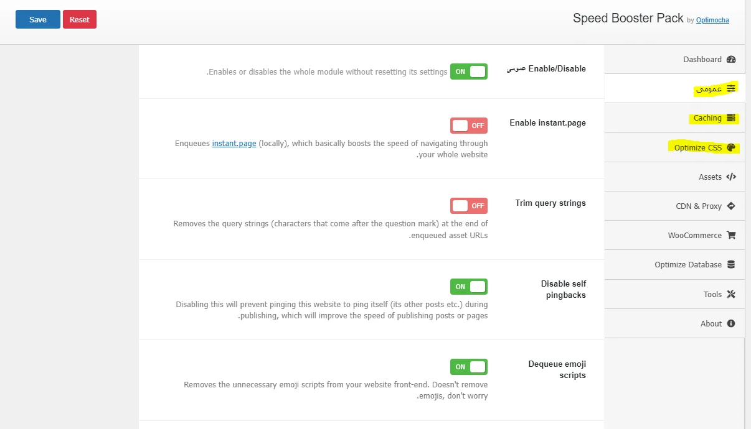Turn off the Enable/Disable module switch
The height and width of the screenshot is (429, 751).
(x=468, y=71)
